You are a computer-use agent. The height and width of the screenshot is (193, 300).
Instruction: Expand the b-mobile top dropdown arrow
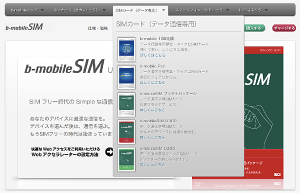42,10
